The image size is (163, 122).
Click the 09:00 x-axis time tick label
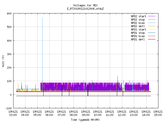point(86,115)
